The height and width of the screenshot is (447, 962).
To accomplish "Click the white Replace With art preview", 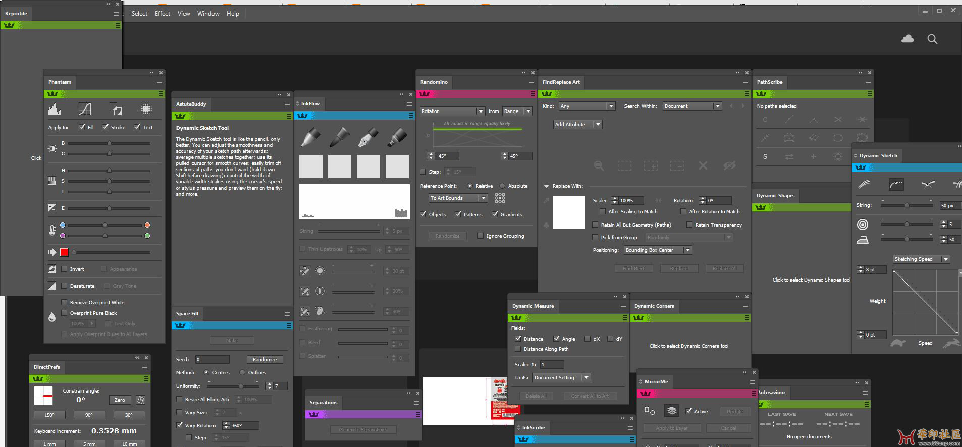I will [569, 212].
